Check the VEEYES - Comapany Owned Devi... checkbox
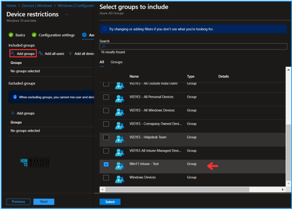The height and width of the screenshot is (209, 292). click(x=106, y=124)
